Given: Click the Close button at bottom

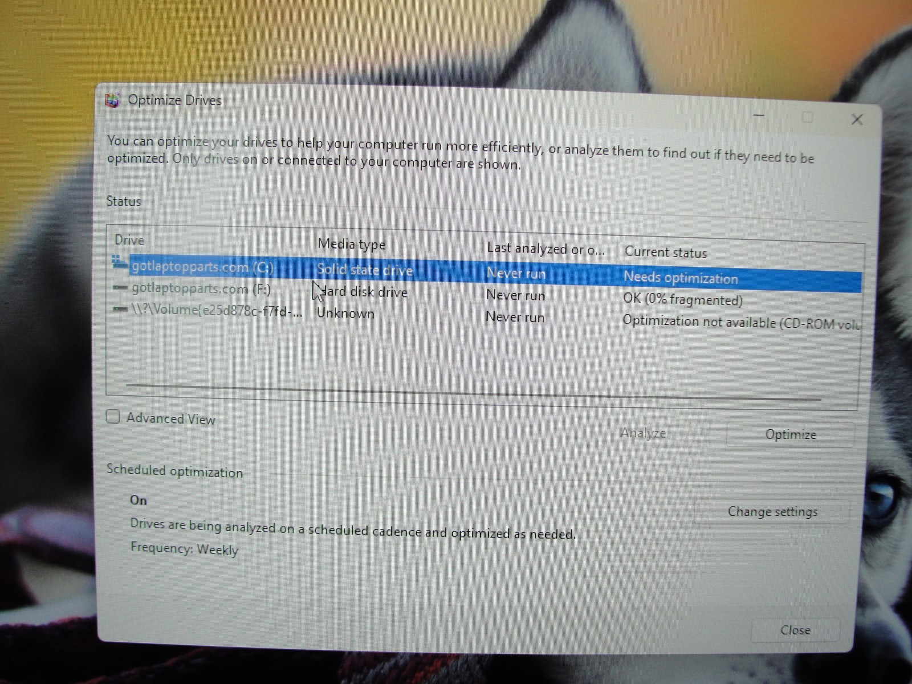Looking at the screenshot, I should (x=796, y=630).
